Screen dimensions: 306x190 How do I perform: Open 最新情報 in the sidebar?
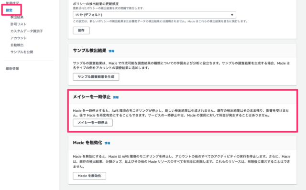12,69
